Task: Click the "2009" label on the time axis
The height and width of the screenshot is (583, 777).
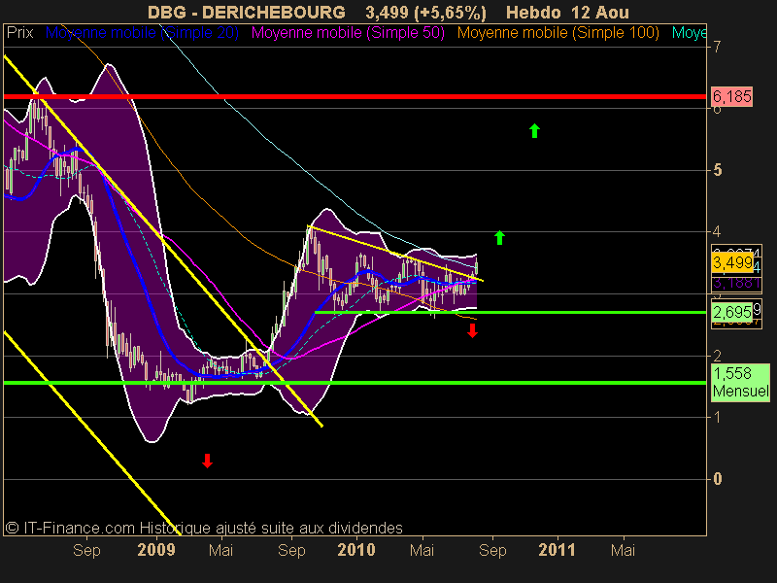Action: click(x=156, y=550)
